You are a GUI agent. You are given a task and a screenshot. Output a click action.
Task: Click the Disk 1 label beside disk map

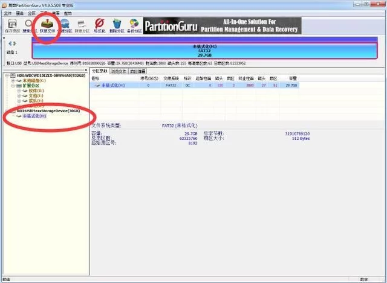(x=12, y=52)
